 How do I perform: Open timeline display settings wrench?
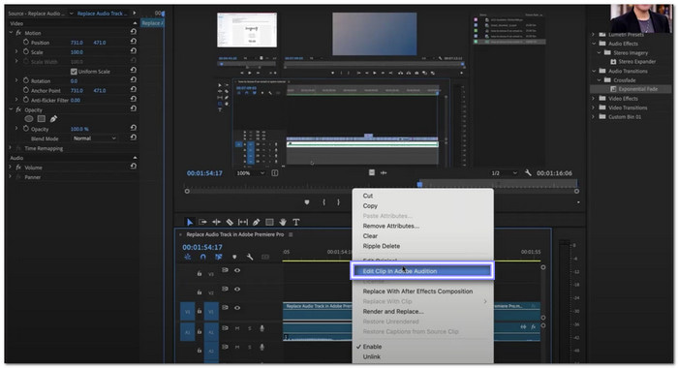click(250, 257)
